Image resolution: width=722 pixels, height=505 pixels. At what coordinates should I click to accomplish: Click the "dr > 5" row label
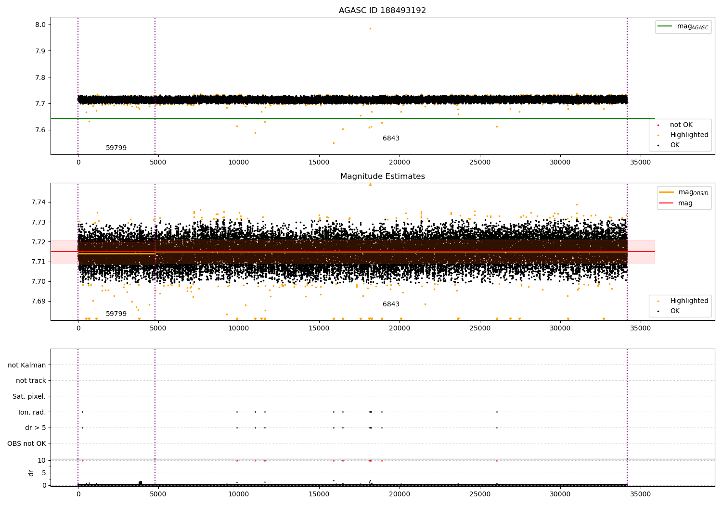(x=36, y=428)
